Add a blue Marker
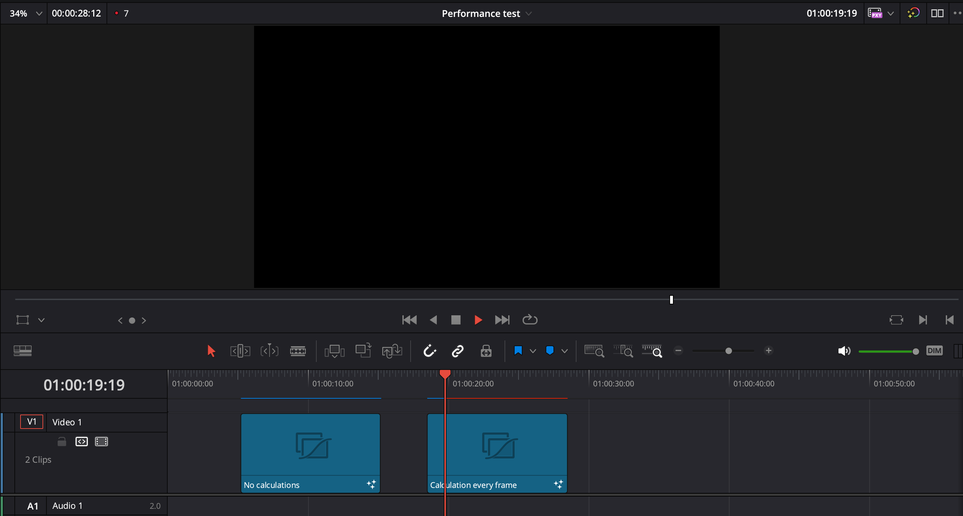 [x=550, y=350]
